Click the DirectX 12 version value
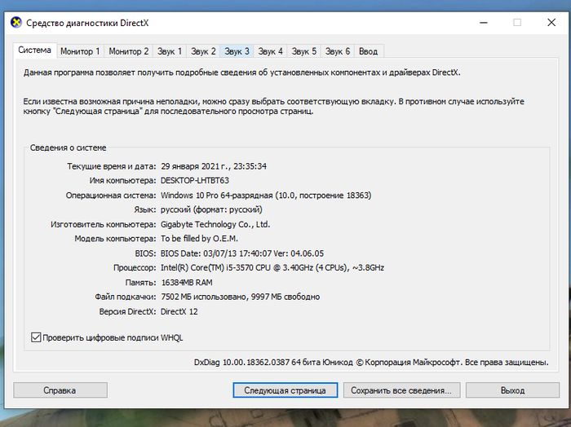Viewport: 571px width, 427px height. click(x=179, y=311)
